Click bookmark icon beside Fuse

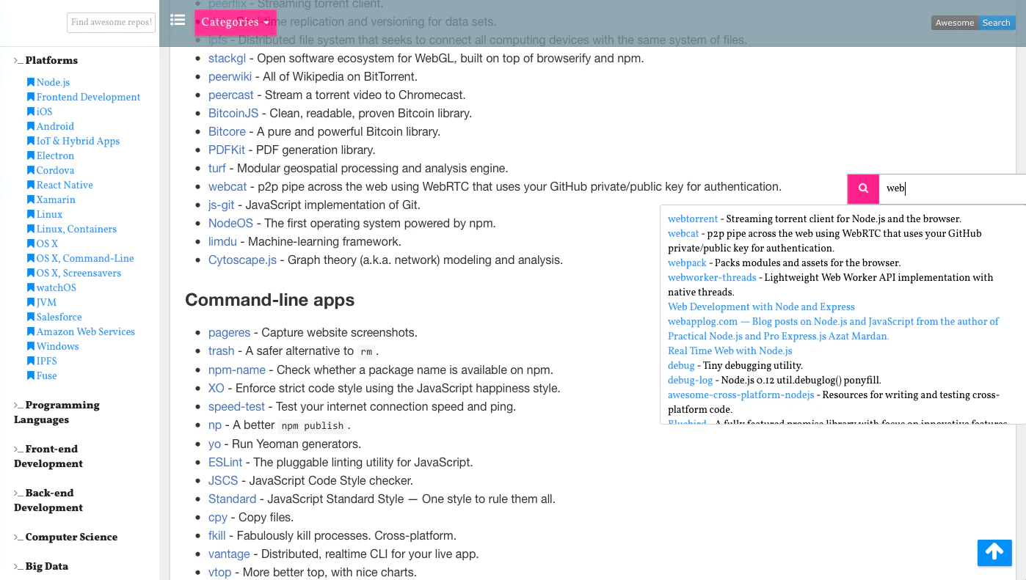[x=31, y=375]
